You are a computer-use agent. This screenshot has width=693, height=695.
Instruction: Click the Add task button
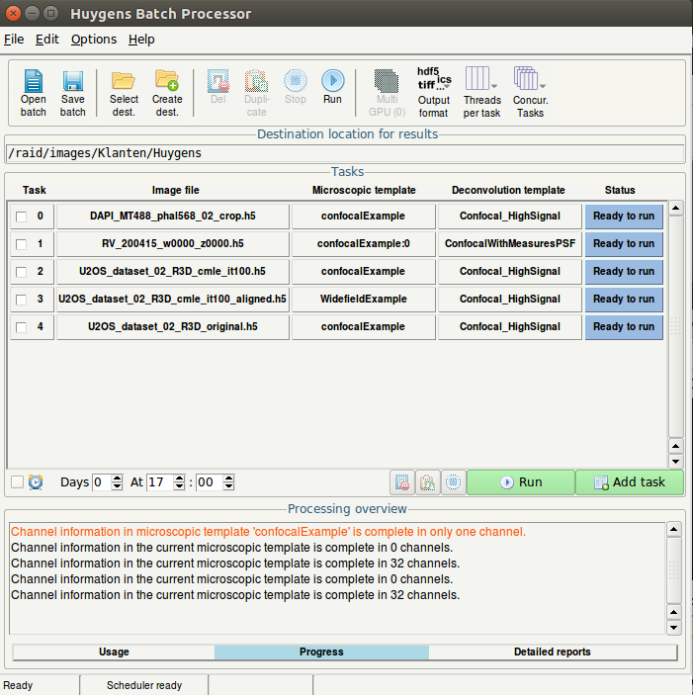pyautogui.click(x=629, y=482)
